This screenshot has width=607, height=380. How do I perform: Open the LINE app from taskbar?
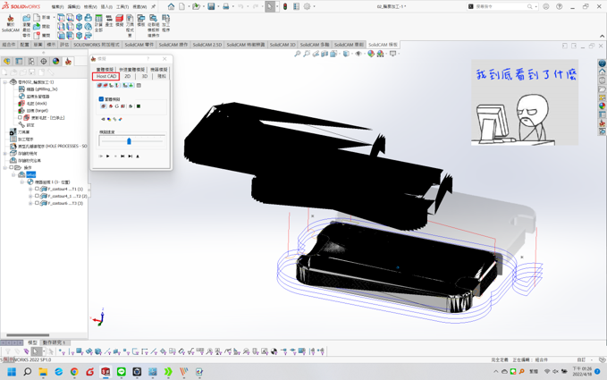click(122, 372)
